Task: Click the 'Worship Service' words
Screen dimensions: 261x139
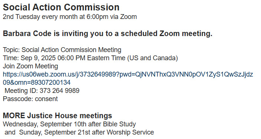Action: click(130, 132)
